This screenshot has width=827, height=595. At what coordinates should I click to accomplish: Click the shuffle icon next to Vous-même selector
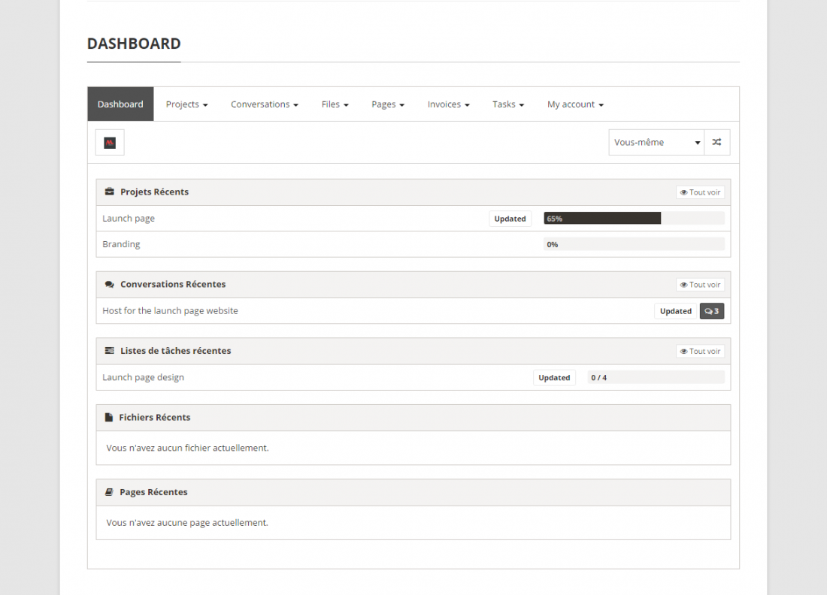coord(716,142)
